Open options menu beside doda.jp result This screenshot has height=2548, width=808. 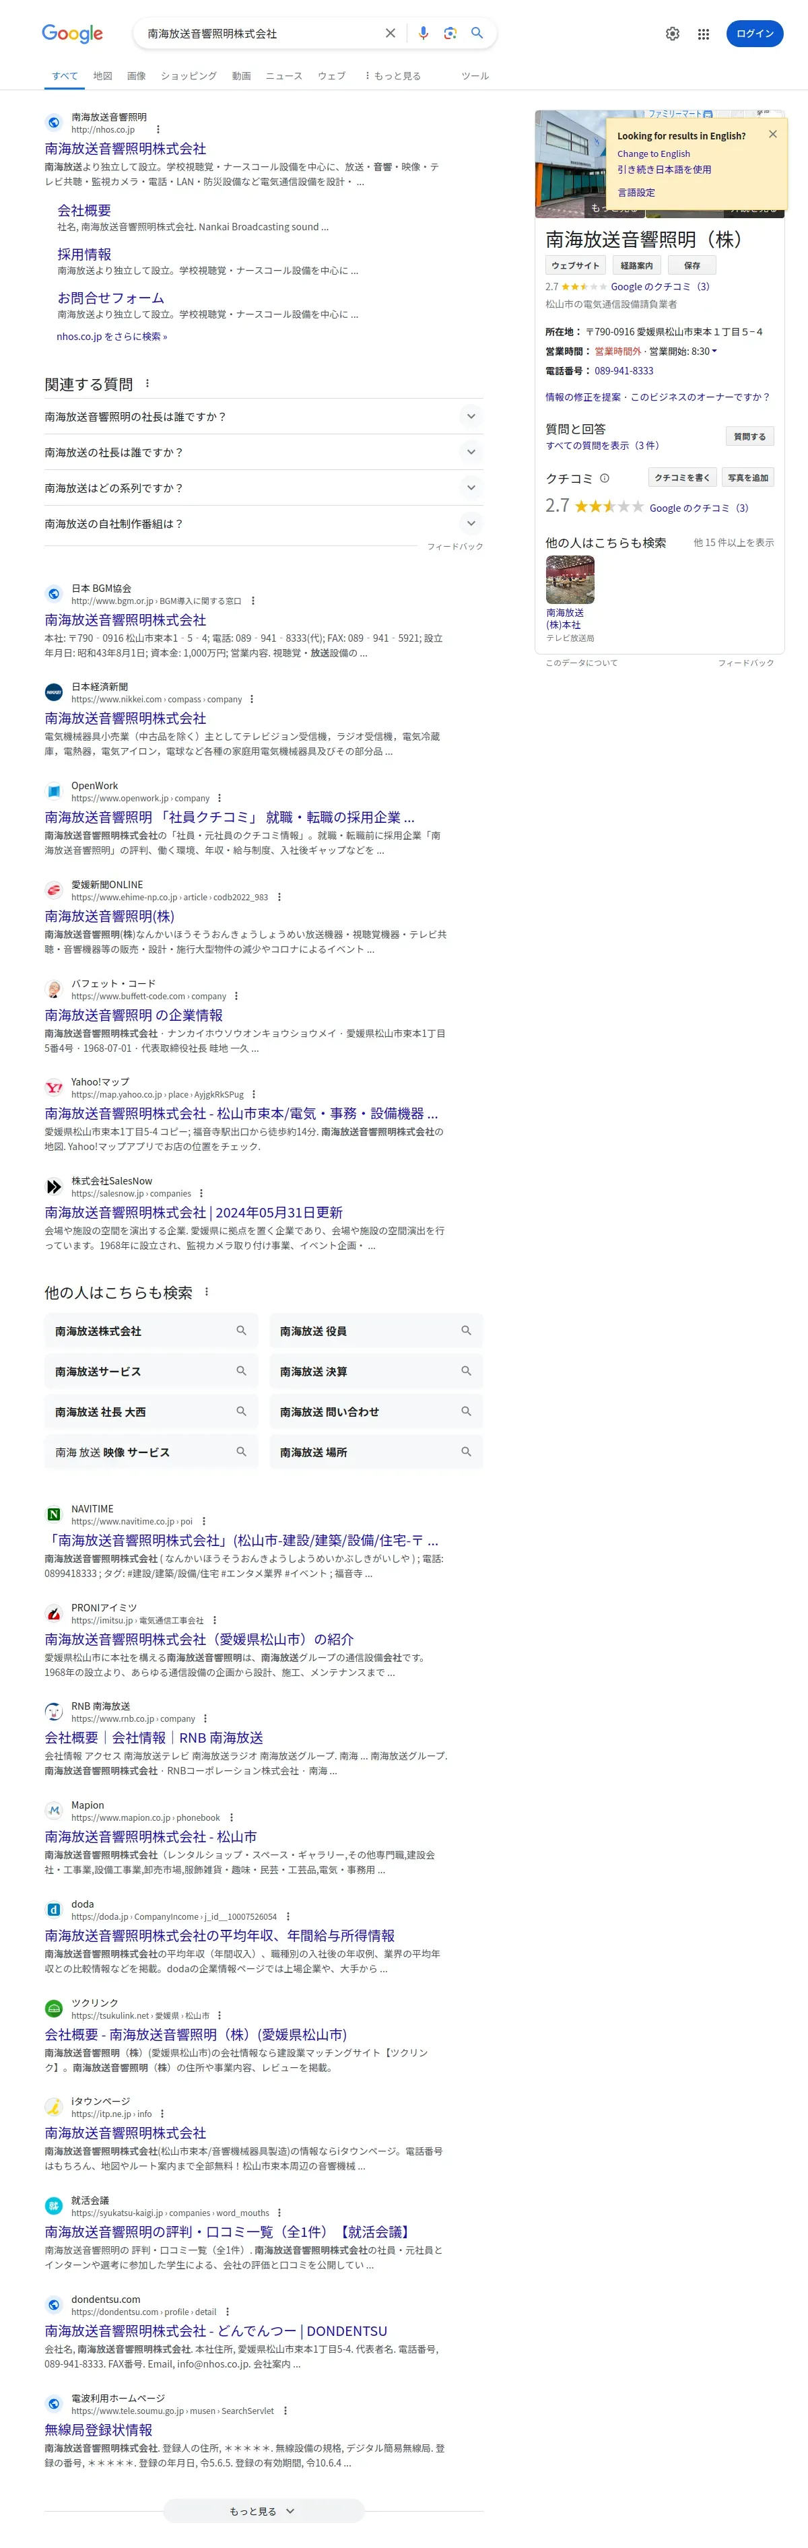pyautogui.click(x=288, y=1916)
